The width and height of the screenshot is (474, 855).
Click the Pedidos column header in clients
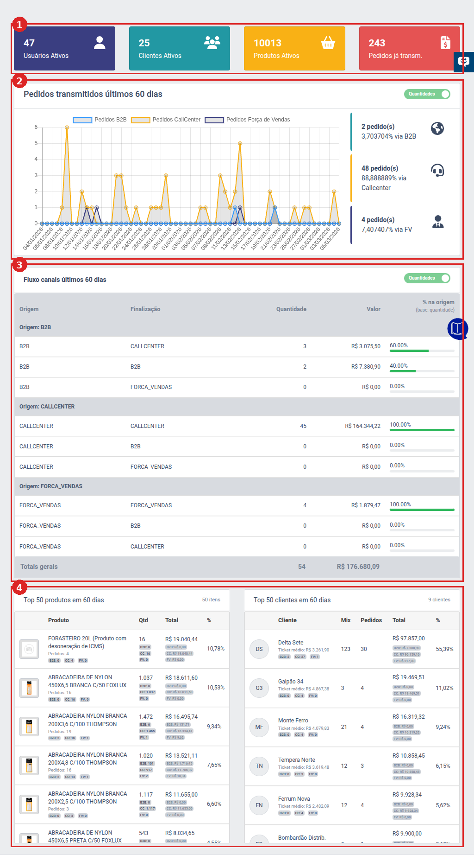(x=371, y=620)
